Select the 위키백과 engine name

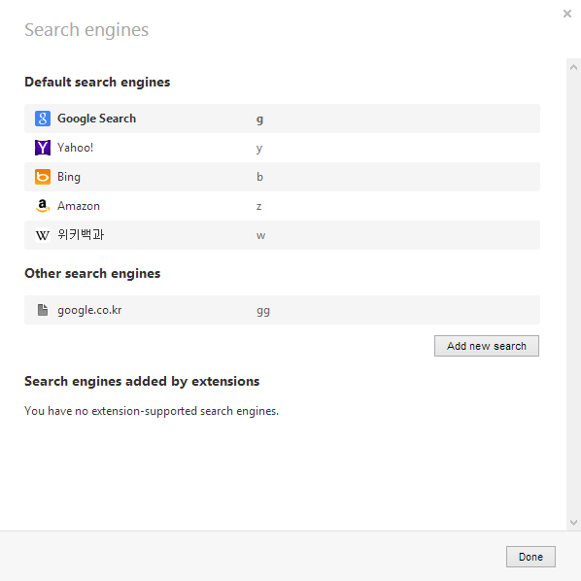[81, 235]
